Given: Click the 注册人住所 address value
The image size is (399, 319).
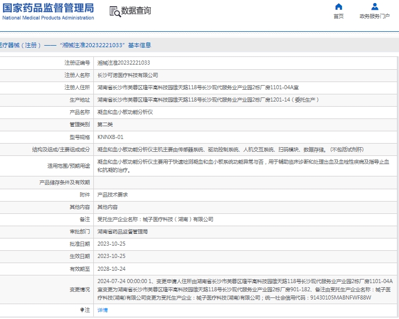Looking at the screenshot, I should (198, 88).
